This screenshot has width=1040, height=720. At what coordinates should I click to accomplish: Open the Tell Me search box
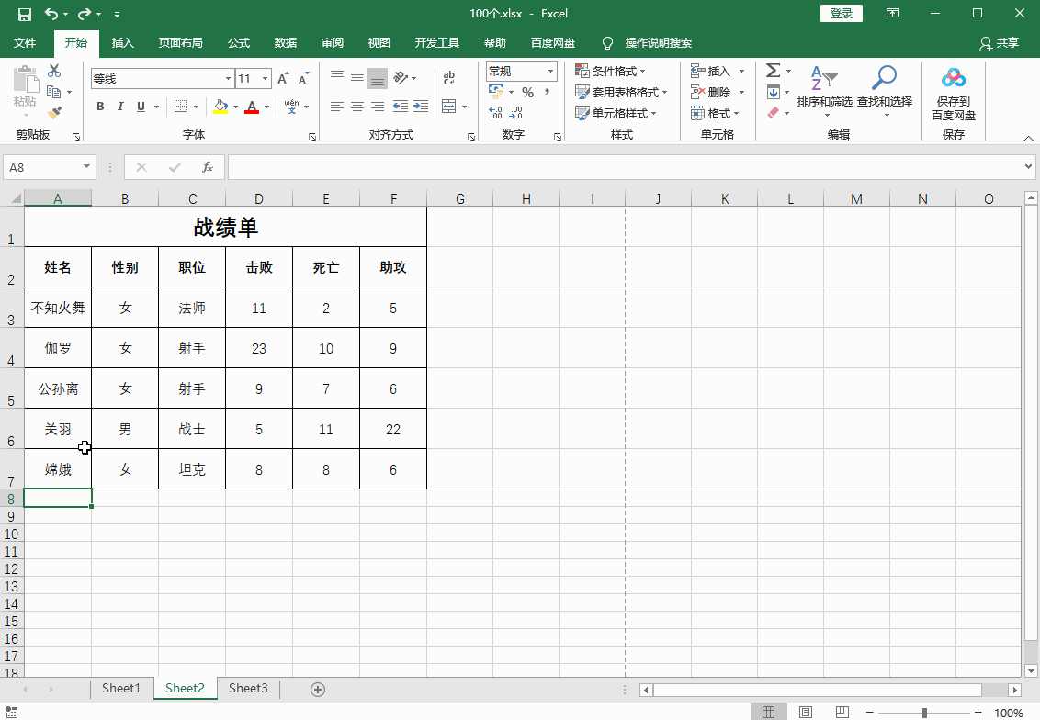(647, 43)
